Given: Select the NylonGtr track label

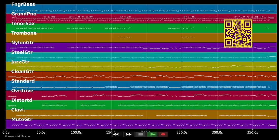Looking at the screenshot, I should (23, 43).
